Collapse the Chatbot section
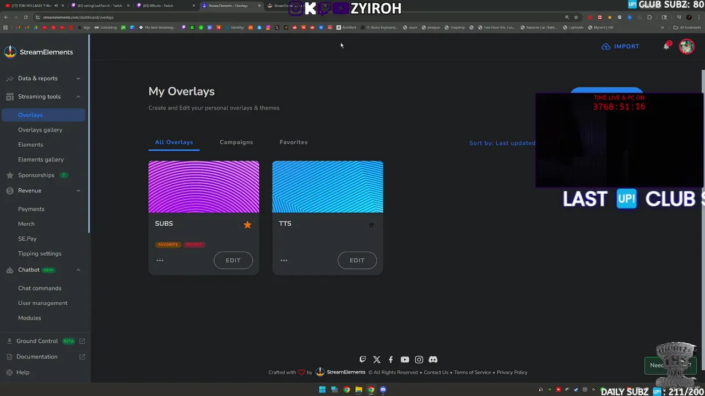 pyautogui.click(x=44, y=269)
